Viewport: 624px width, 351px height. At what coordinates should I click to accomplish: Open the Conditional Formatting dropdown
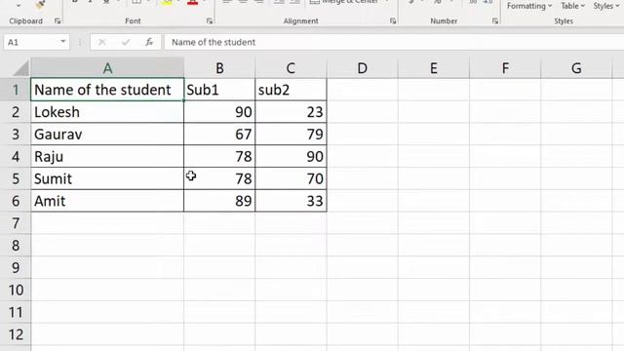pos(528,6)
